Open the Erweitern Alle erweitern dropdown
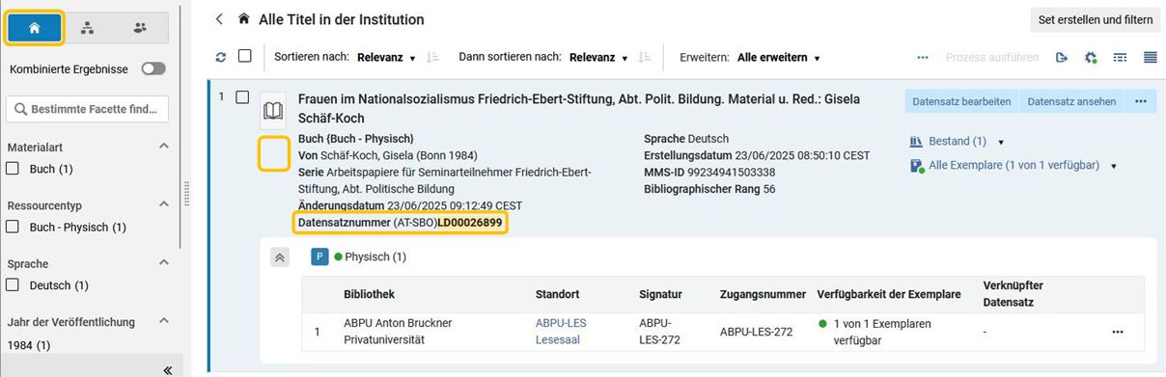Viewport: 1166px width, 377px height. [x=778, y=57]
